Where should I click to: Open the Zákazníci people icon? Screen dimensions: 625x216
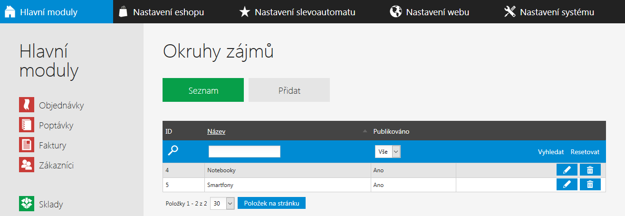tap(26, 165)
